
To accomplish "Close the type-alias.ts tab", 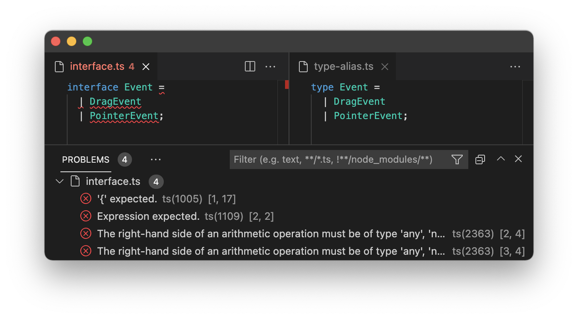I will [385, 67].
